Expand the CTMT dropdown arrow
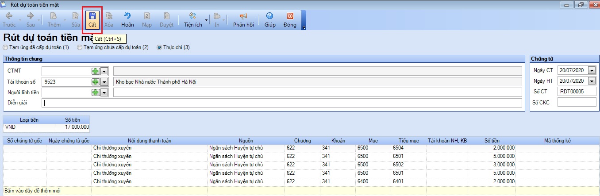Screen dimensions: 600x196 tap(104, 71)
